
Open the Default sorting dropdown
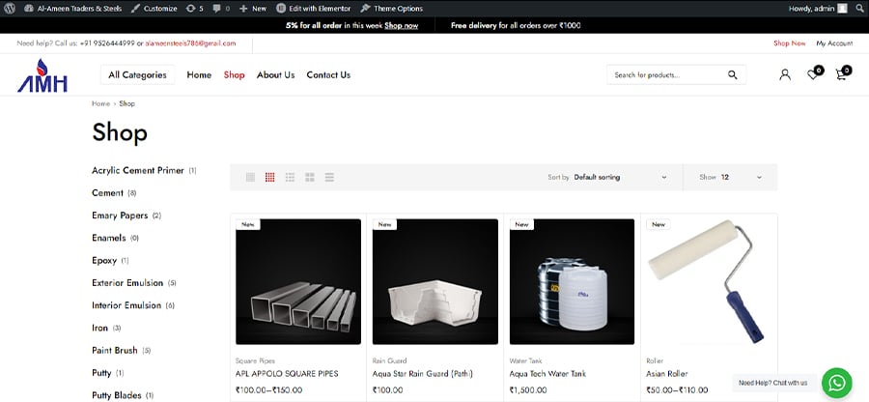click(619, 177)
